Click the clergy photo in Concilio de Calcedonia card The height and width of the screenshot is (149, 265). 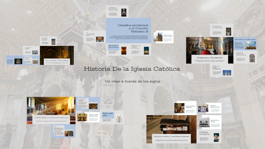point(203,108)
